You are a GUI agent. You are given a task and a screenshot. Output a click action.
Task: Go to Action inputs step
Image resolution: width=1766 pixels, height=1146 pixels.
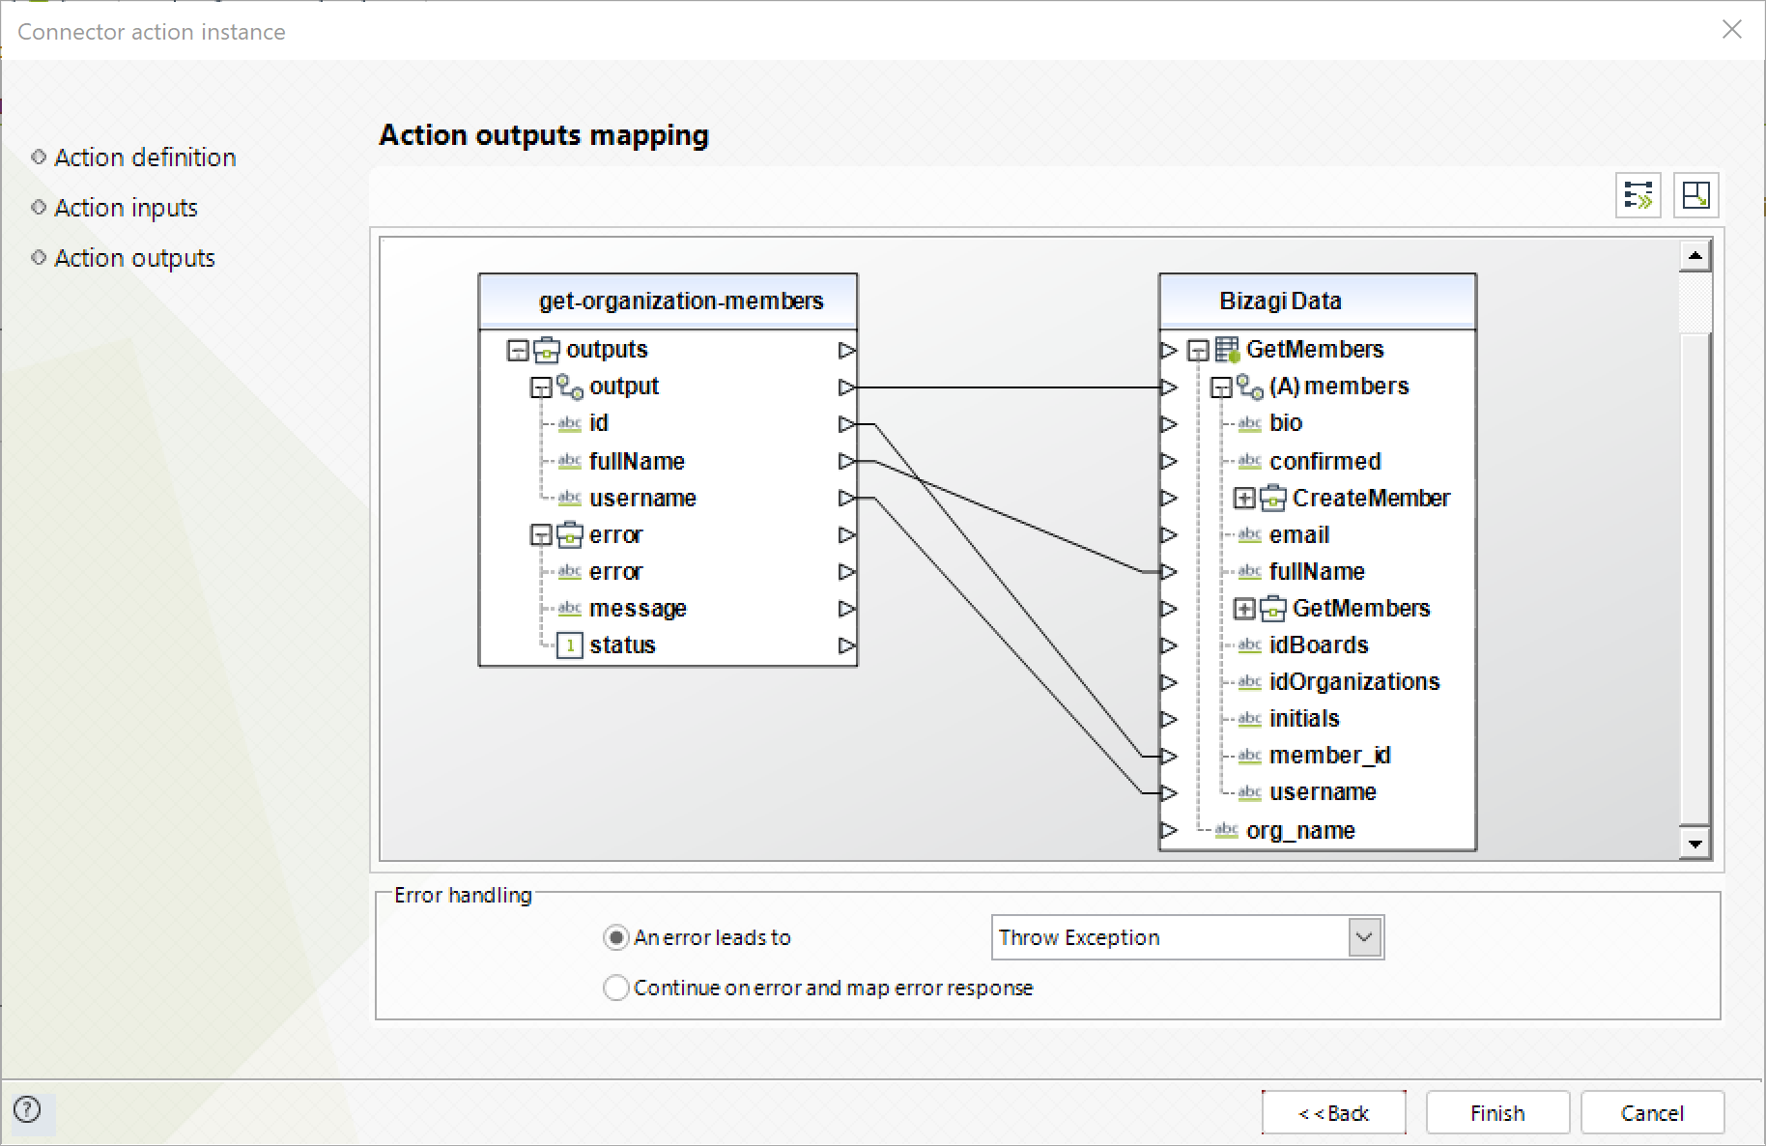point(126,208)
